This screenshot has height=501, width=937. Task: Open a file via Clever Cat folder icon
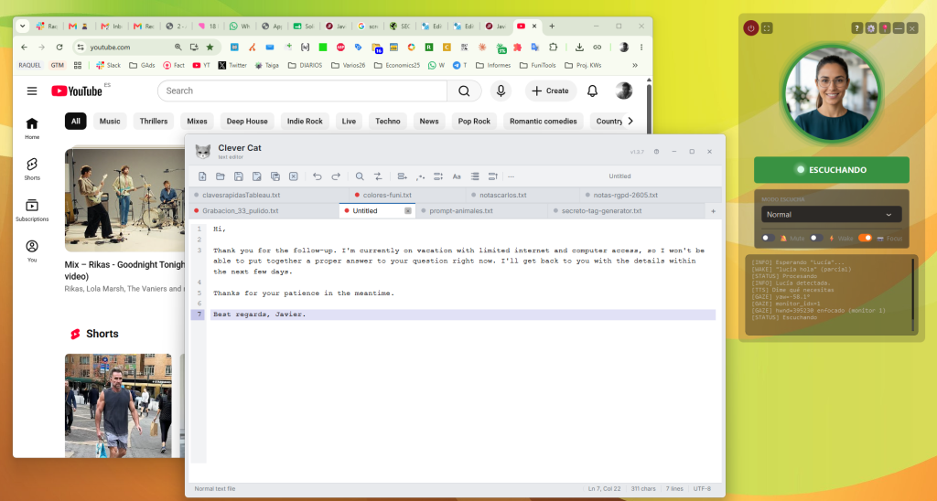point(221,176)
